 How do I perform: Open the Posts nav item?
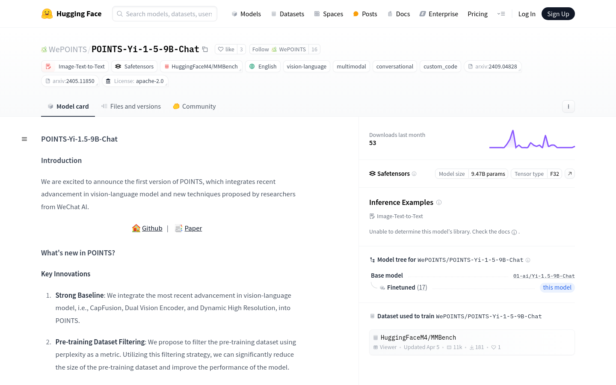click(365, 14)
